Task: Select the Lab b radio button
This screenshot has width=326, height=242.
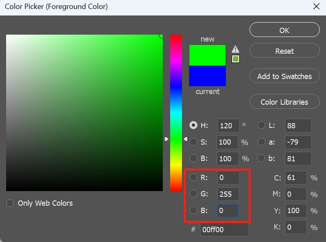Action: [x=261, y=158]
